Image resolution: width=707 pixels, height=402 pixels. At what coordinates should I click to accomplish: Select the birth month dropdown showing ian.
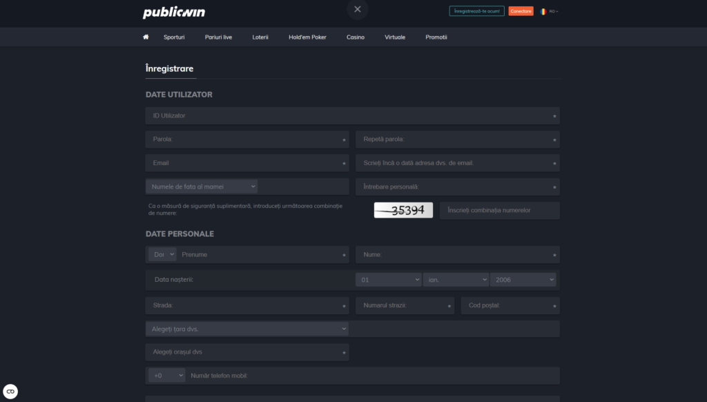pos(456,280)
